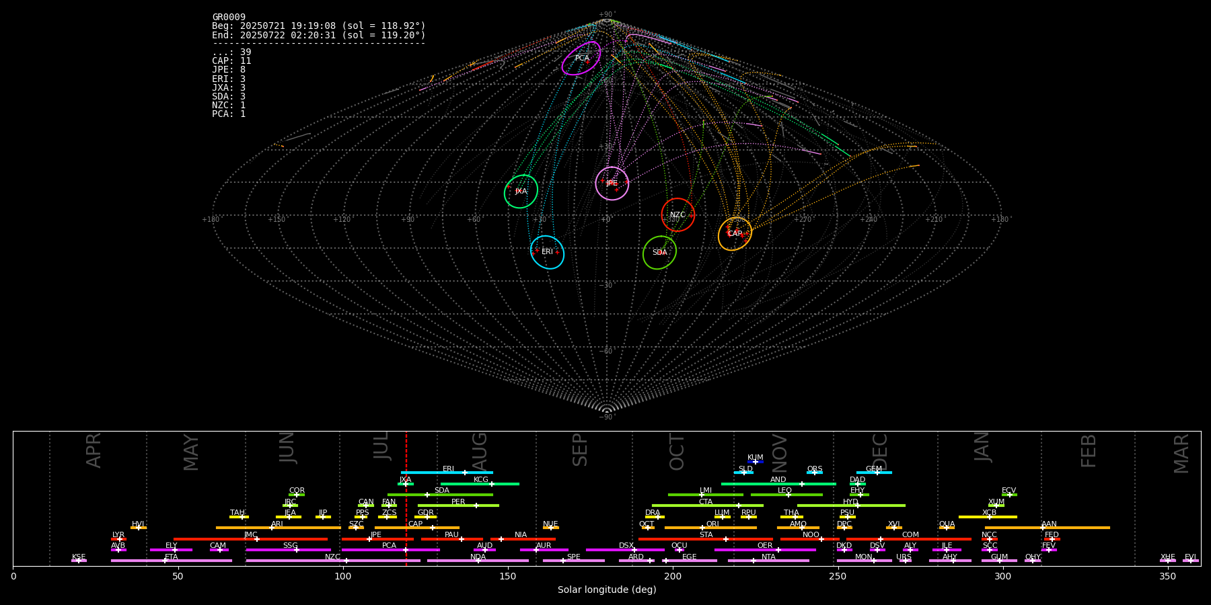This screenshot has height=605, width=1211.
Task: Click the AAN shower bar in timeline
Action: (x=1048, y=528)
